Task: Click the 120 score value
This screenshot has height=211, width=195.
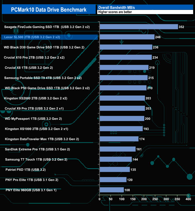Action: 130,180
